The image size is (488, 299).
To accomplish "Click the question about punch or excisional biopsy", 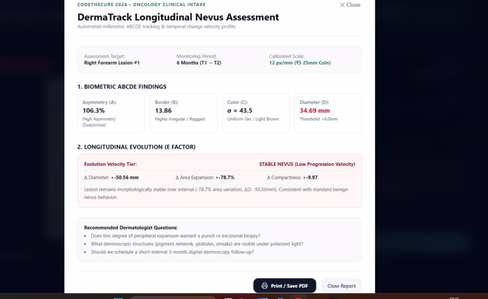I will 176,236.
